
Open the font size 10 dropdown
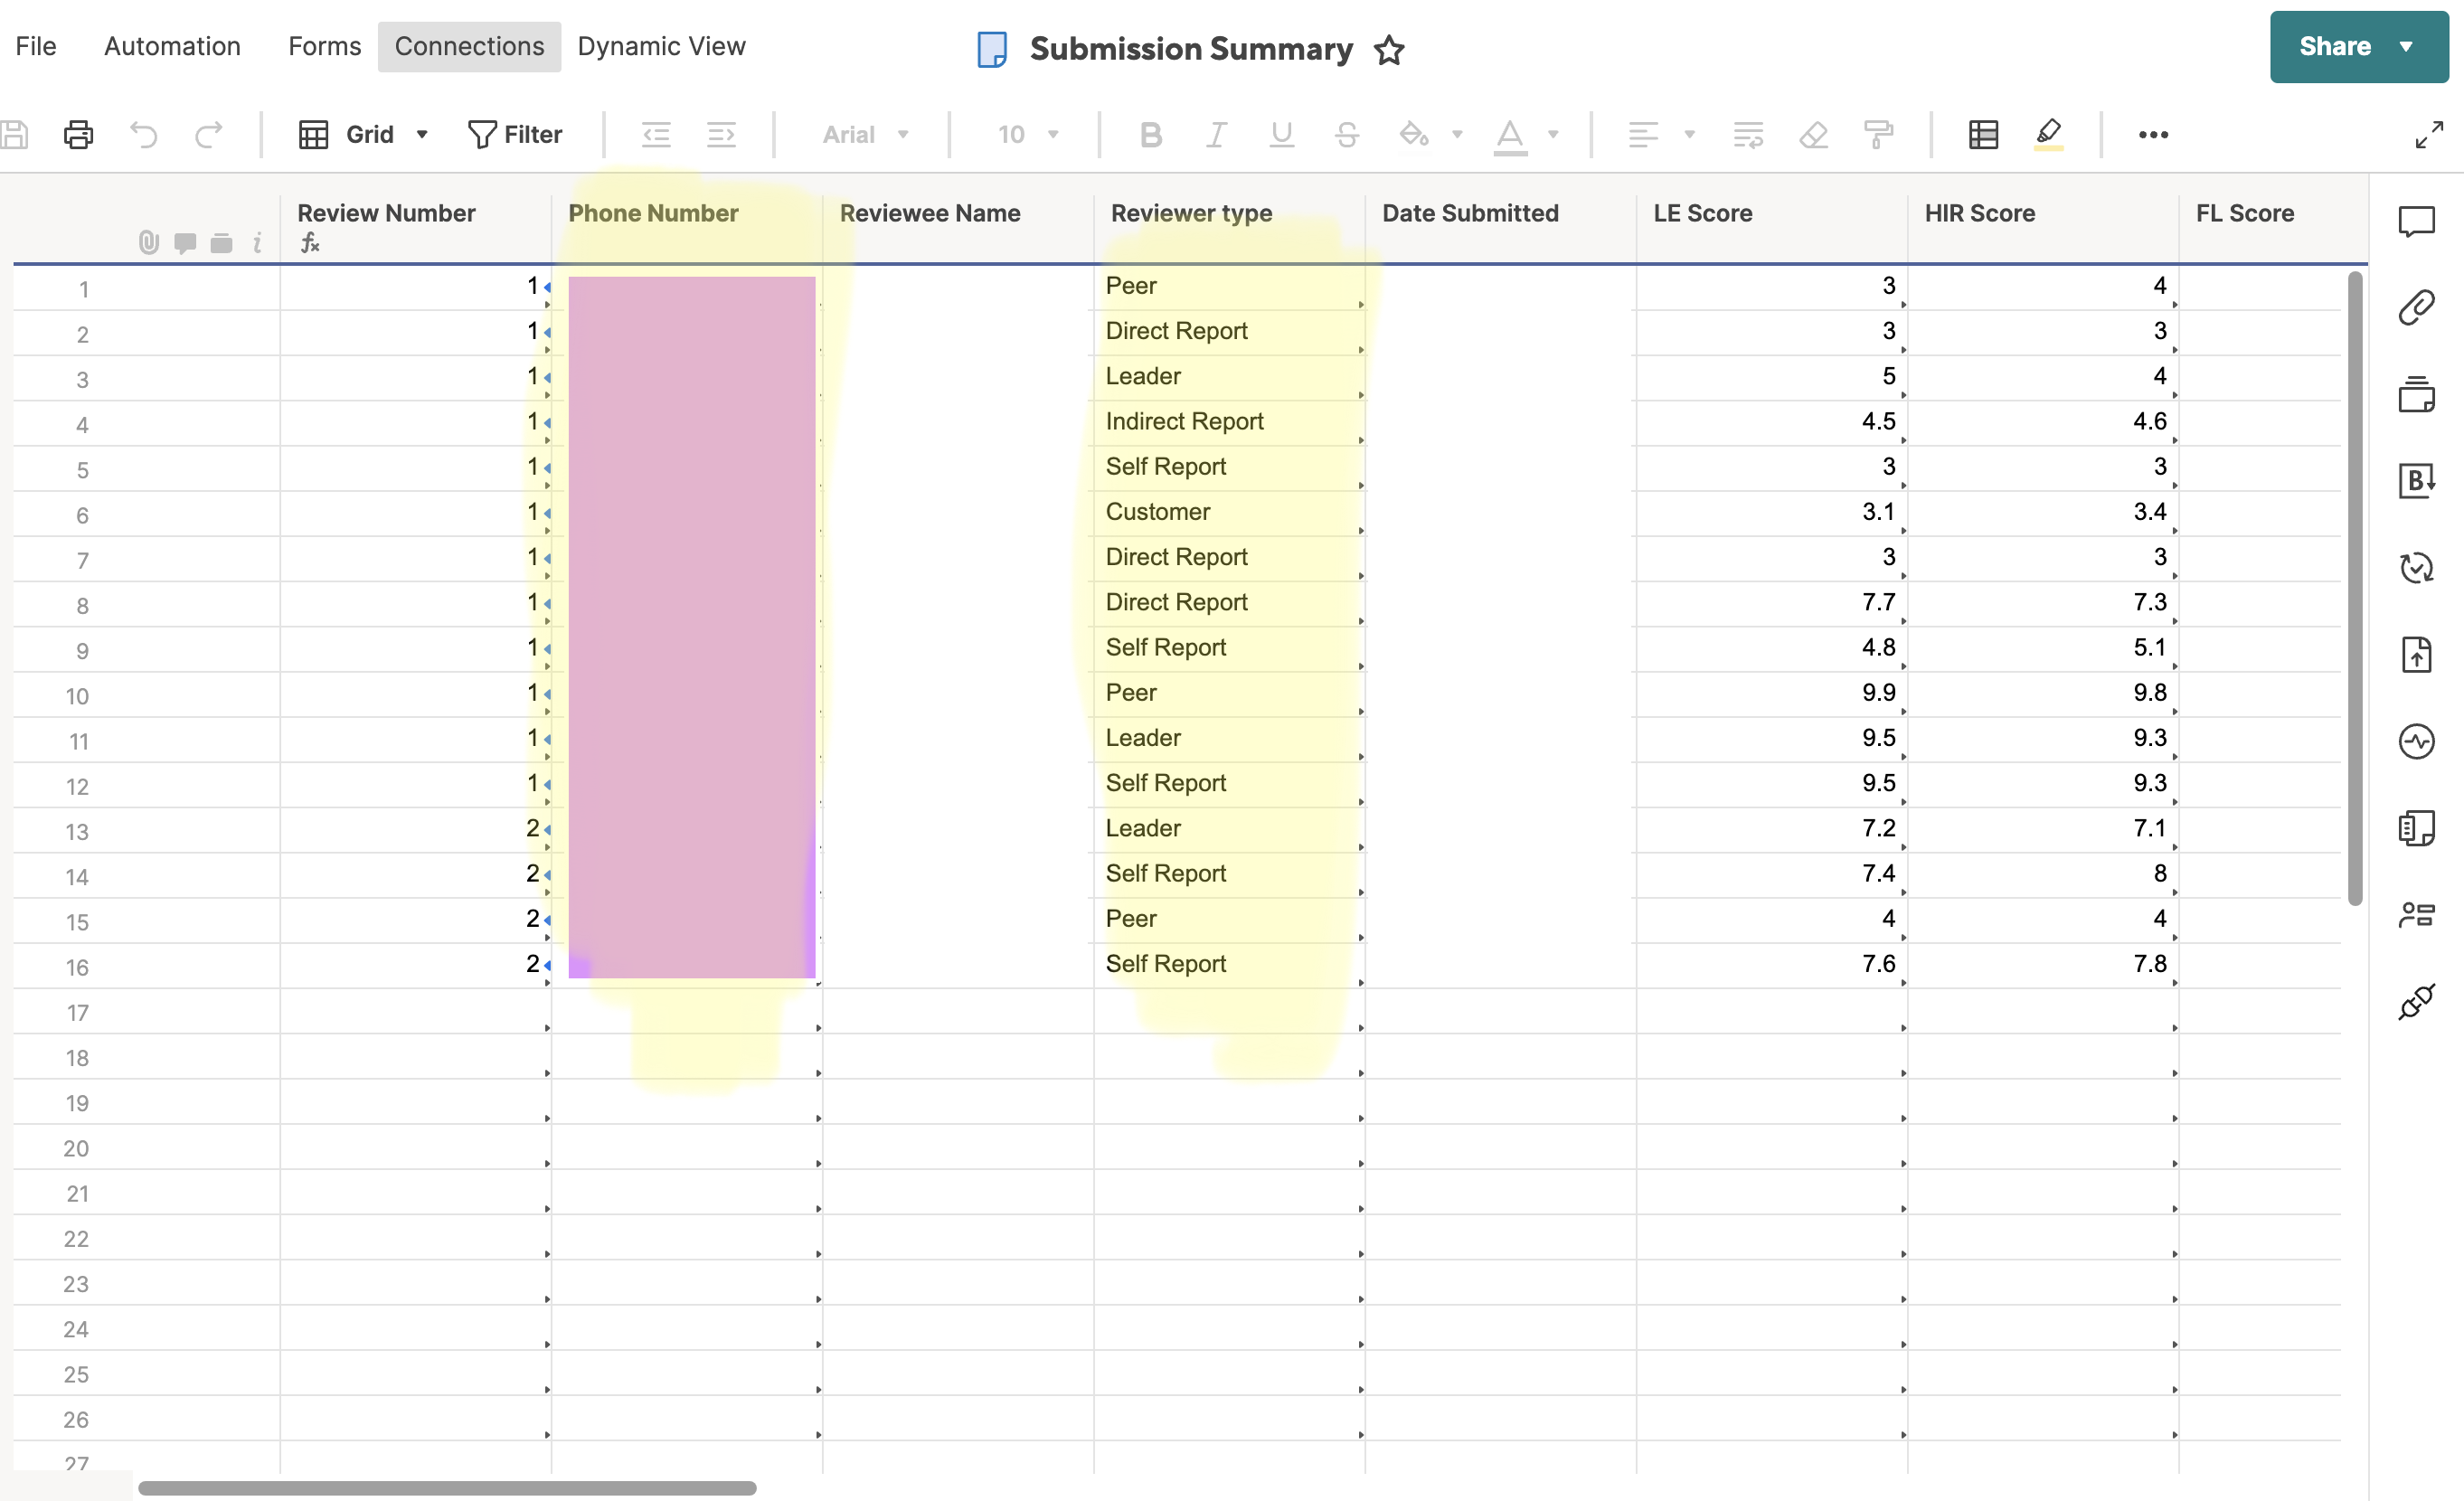point(1028,134)
